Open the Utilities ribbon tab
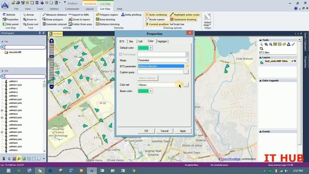Screen dimensions: 309x174 pos(54,9)
